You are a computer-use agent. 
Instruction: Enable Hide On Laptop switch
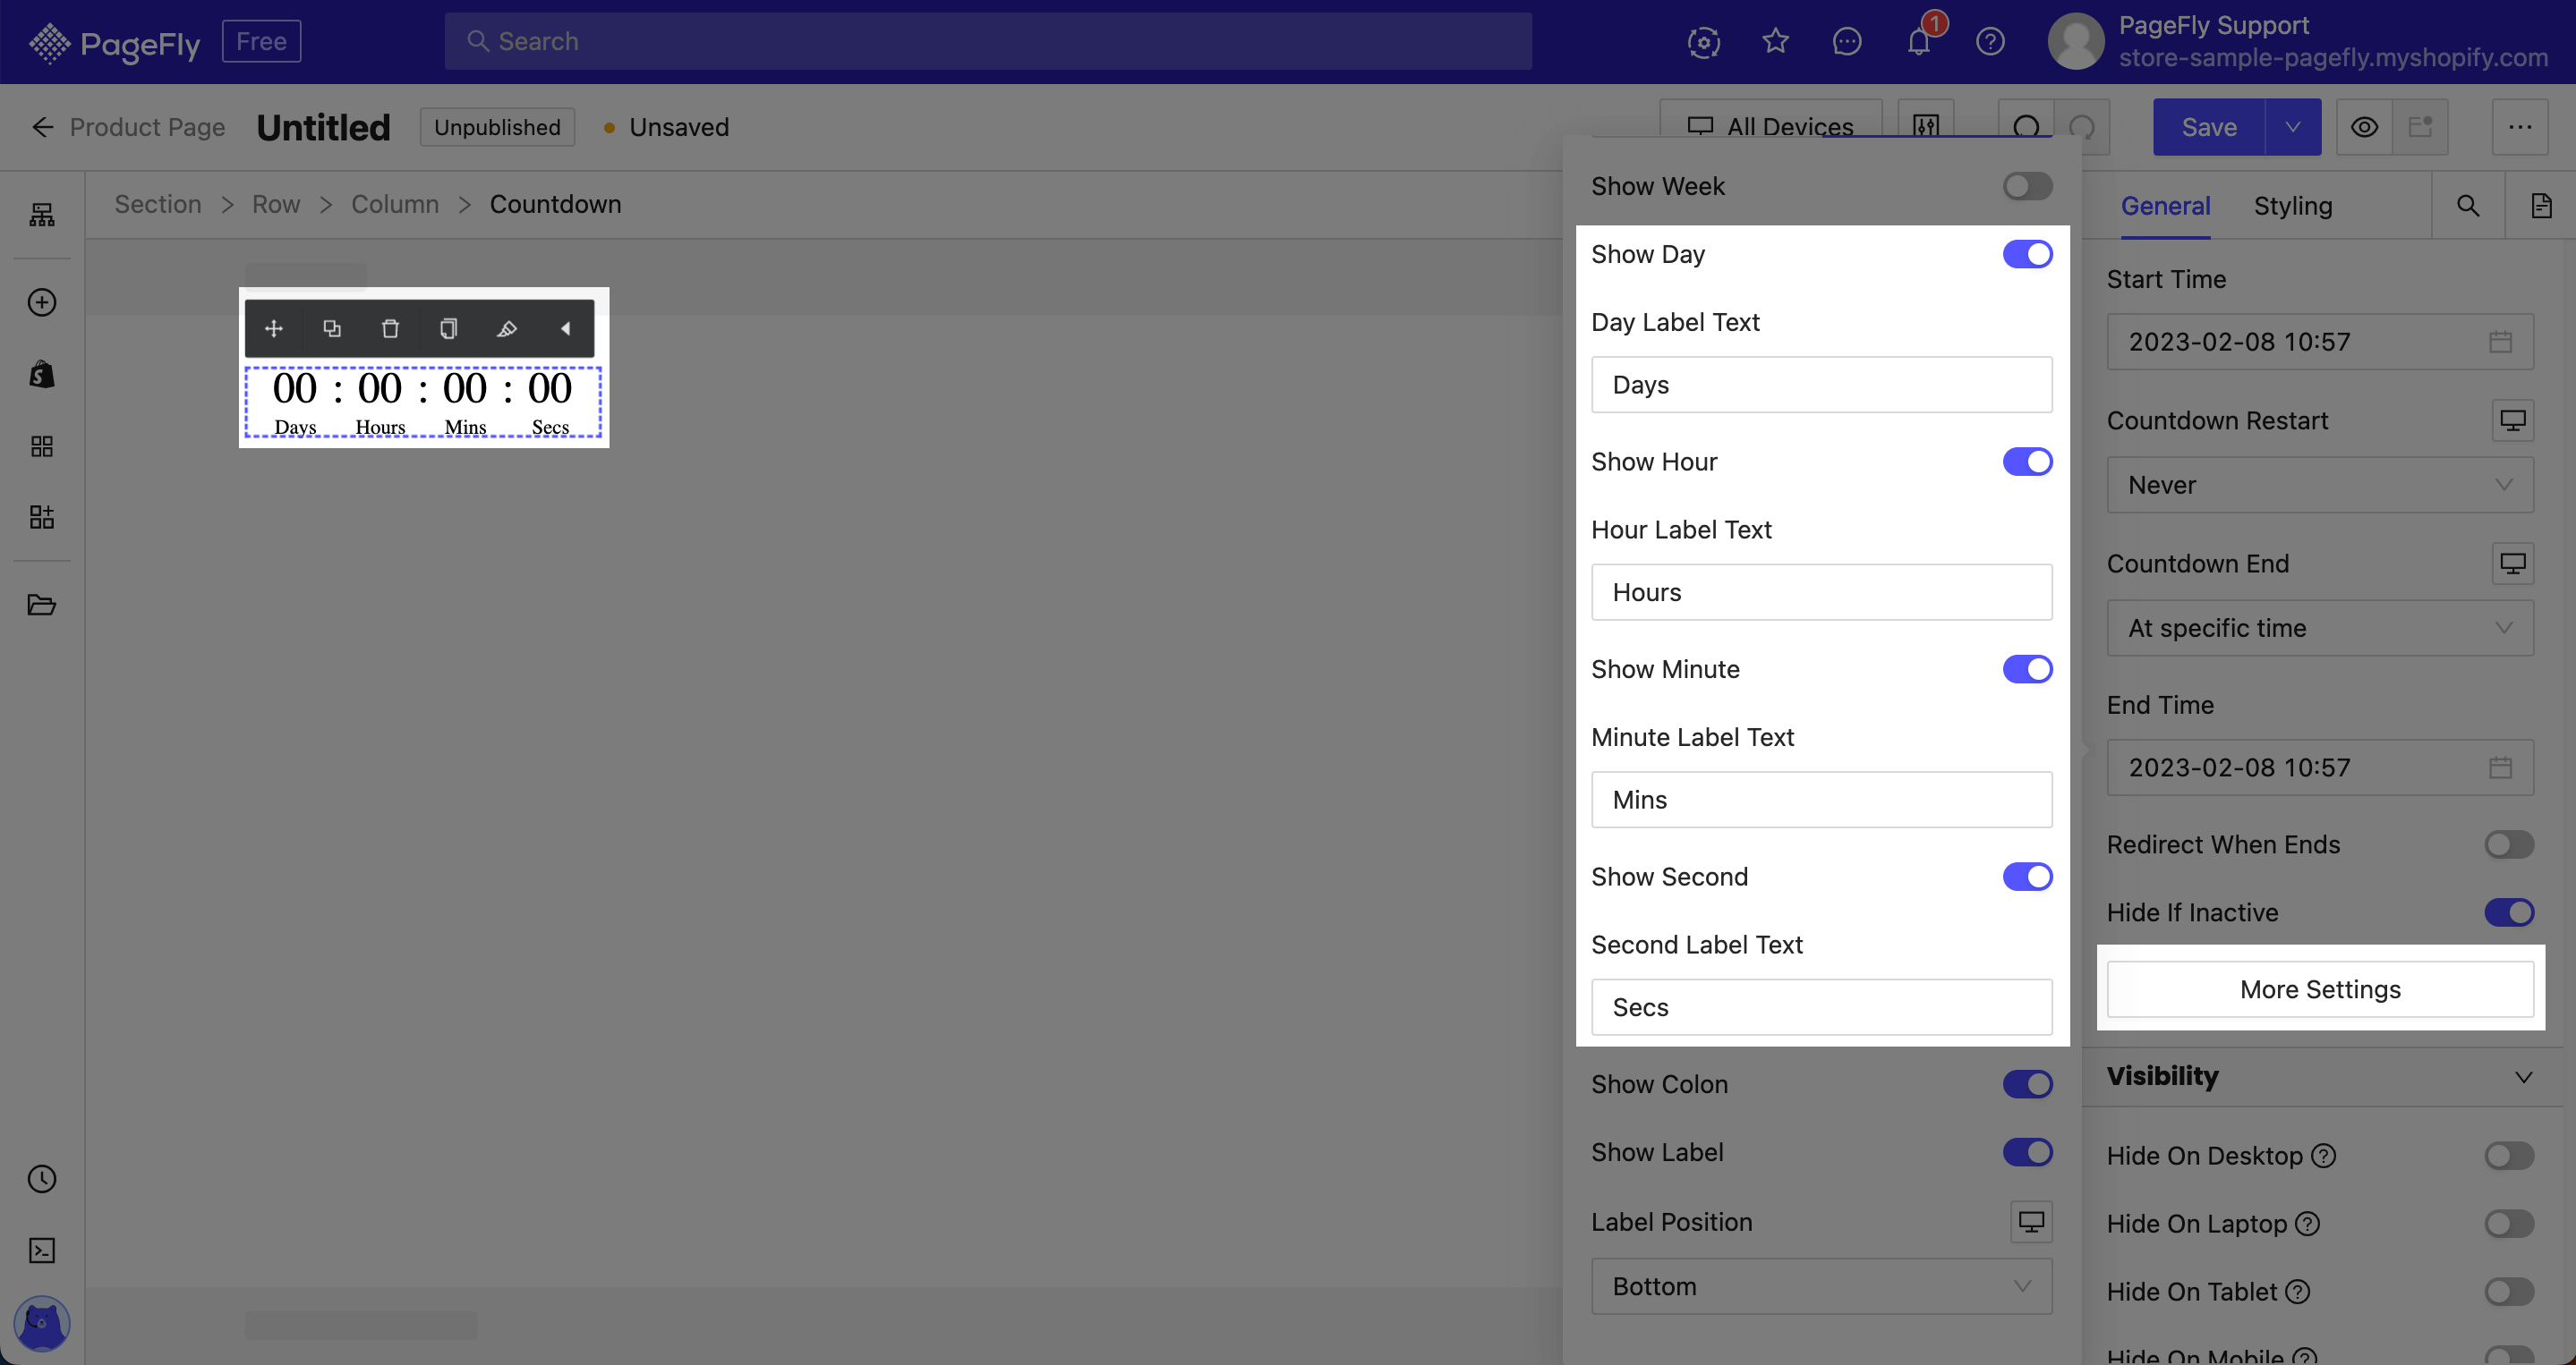(2509, 1224)
